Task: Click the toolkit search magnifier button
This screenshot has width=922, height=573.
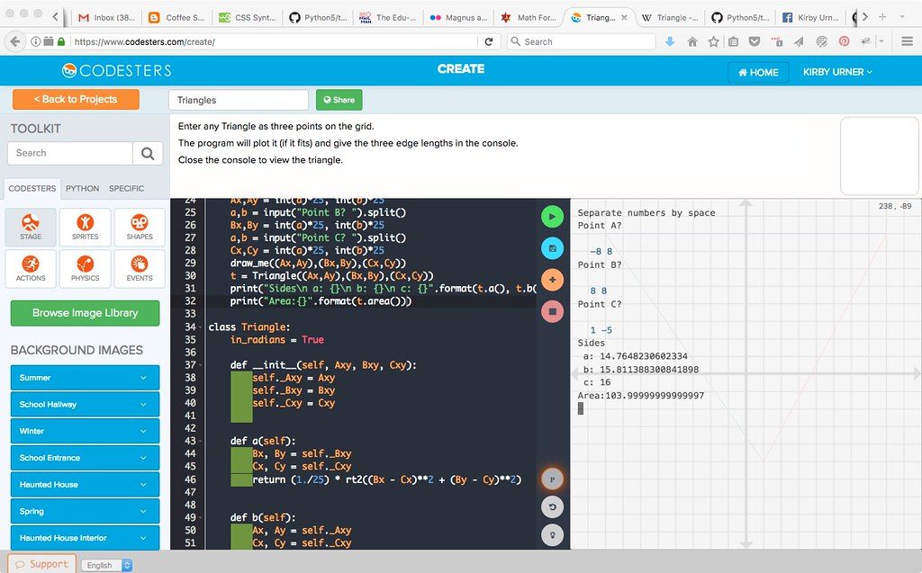Action: [148, 154]
